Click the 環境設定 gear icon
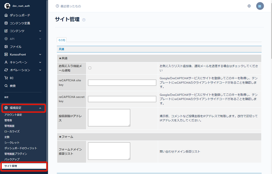Image resolution: width=272 pixels, height=174 pixels. (6, 108)
